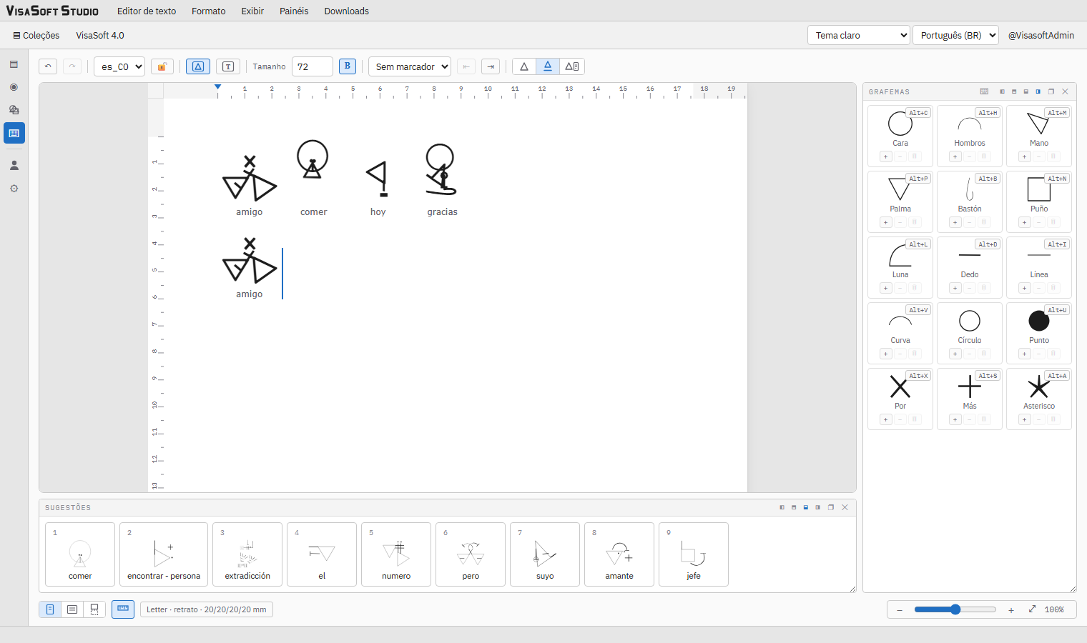This screenshot has height=643, width=1087.
Task: Go to Downloads in menu bar
Action: [x=346, y=11]
